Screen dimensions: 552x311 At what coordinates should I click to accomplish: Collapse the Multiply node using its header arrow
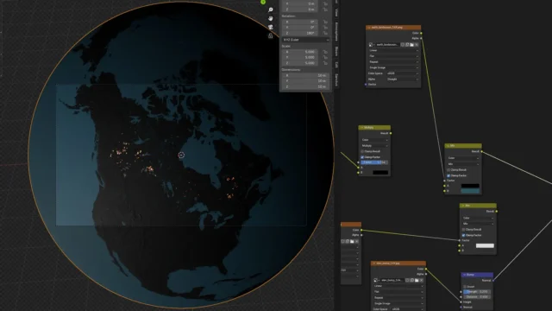[361, 127]
